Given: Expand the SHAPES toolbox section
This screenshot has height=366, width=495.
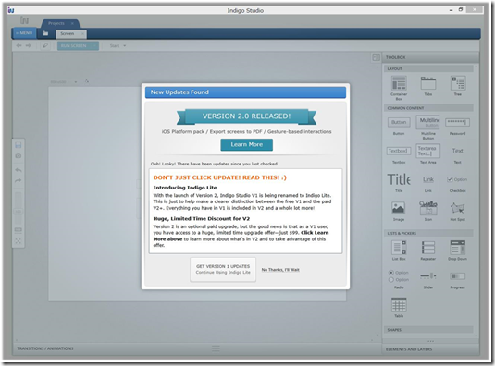Looking at the screenshot, I should 428,330.
